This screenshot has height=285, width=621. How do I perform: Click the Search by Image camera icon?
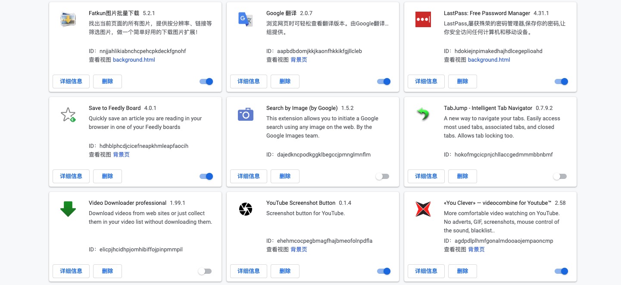[246, 114]
